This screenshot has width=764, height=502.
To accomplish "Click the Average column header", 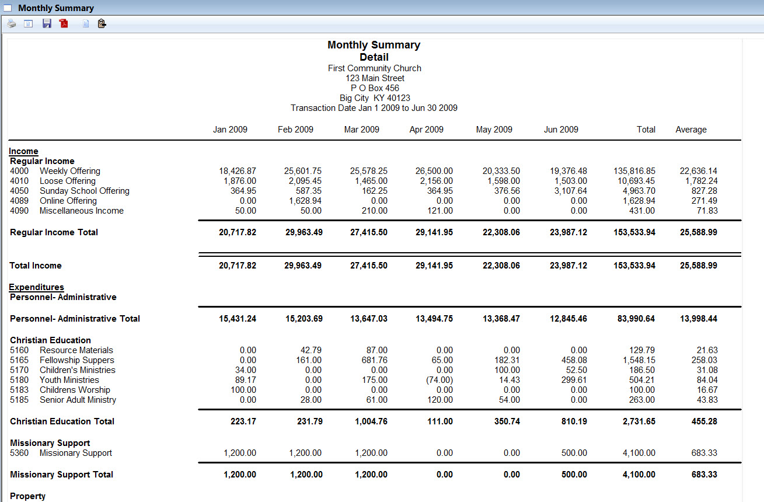I will click(691, 130).
